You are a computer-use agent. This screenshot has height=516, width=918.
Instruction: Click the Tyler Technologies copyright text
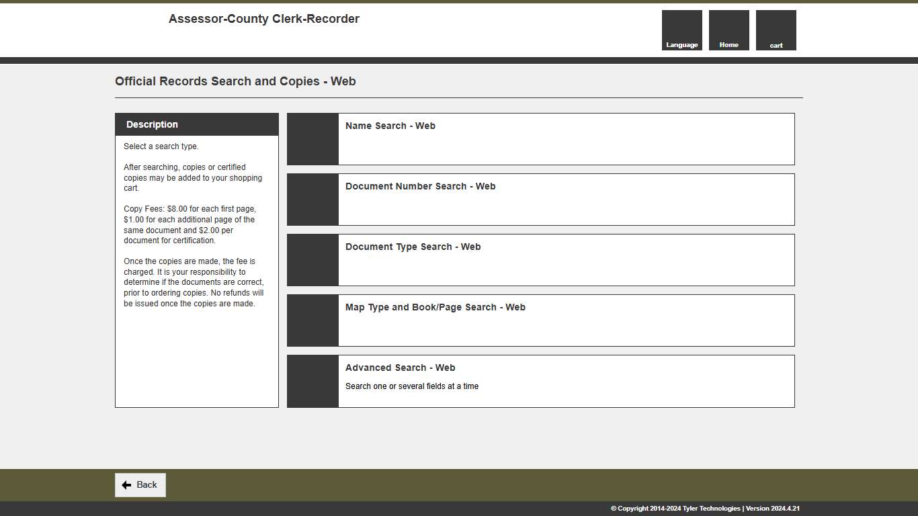[x=704, y=509]
